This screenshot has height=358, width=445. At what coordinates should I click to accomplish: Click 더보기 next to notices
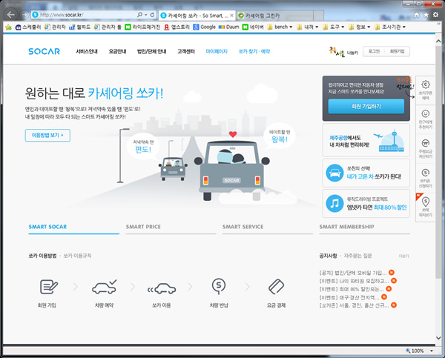tap(403, 256)
